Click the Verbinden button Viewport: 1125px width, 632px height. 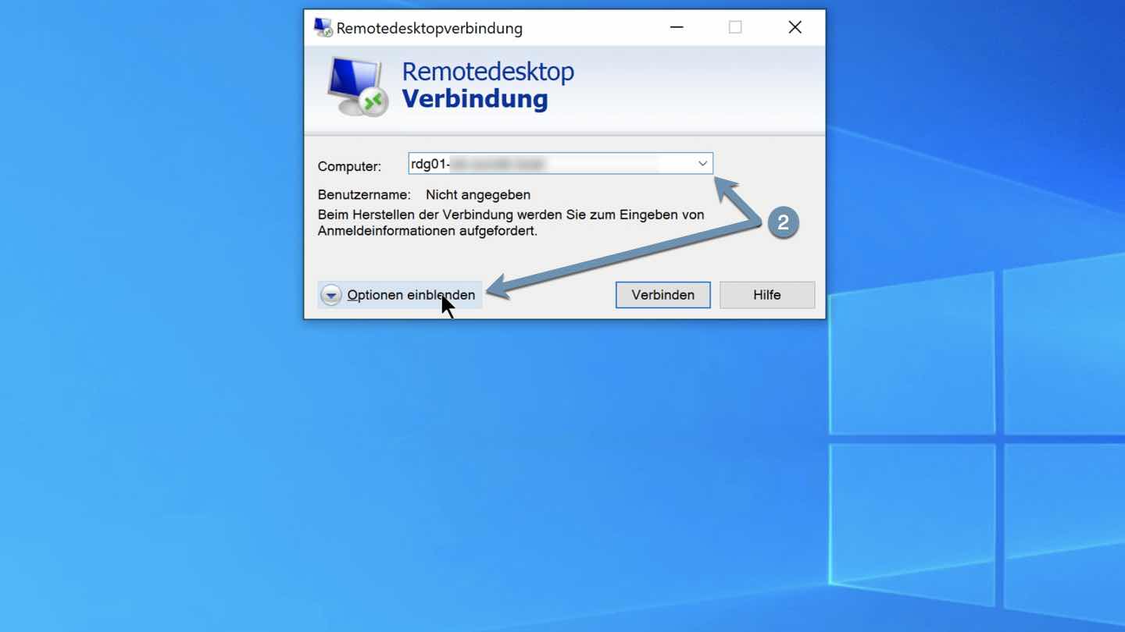(x=663, y=295)
